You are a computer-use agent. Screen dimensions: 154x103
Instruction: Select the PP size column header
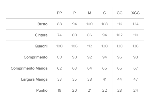(59, 13)
